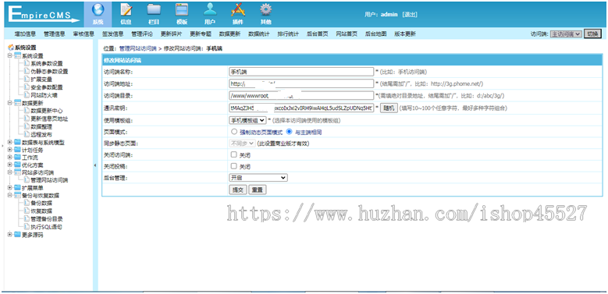608x294 pixels.
Task: Open the 审核信息 menu item
Action: tap(84, 34)
